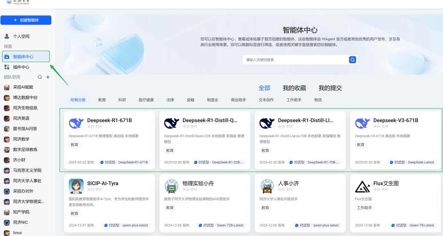Image resolution: width=443 pixels, height=236 pixels.
Task: Click the whale icon of Deepseek-R1-671B
Action: pyautogui.click(x=76, y=123)
